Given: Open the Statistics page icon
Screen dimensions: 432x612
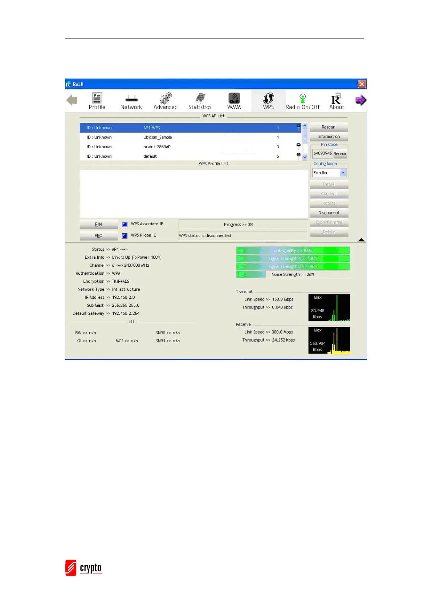Looking at the screenshot, I should point(200,101).
